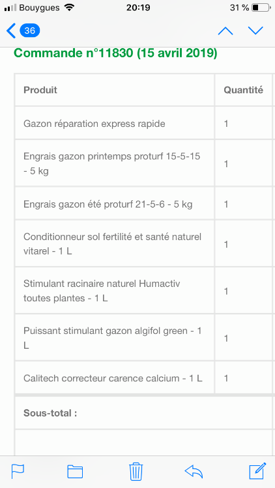Tap Conditionneur sol fertilité vitarel item

[112, 244]
